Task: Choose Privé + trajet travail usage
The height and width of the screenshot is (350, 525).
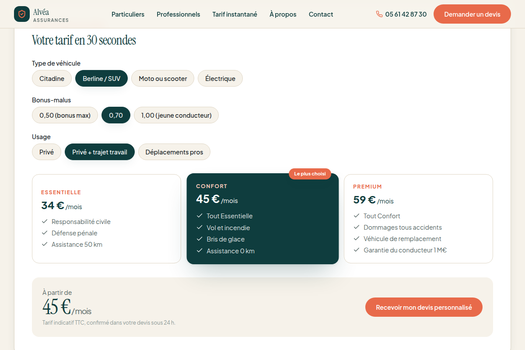Action: click(x=100, y=152)
